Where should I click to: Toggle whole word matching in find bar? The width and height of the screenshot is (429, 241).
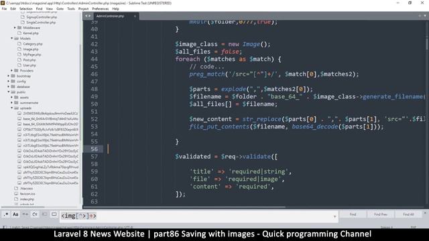tap(25, 214)
